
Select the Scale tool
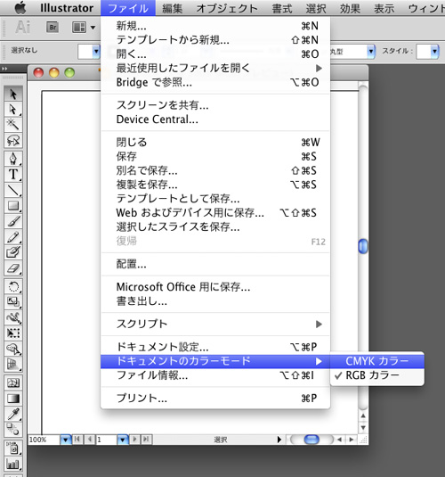(13, 301)
